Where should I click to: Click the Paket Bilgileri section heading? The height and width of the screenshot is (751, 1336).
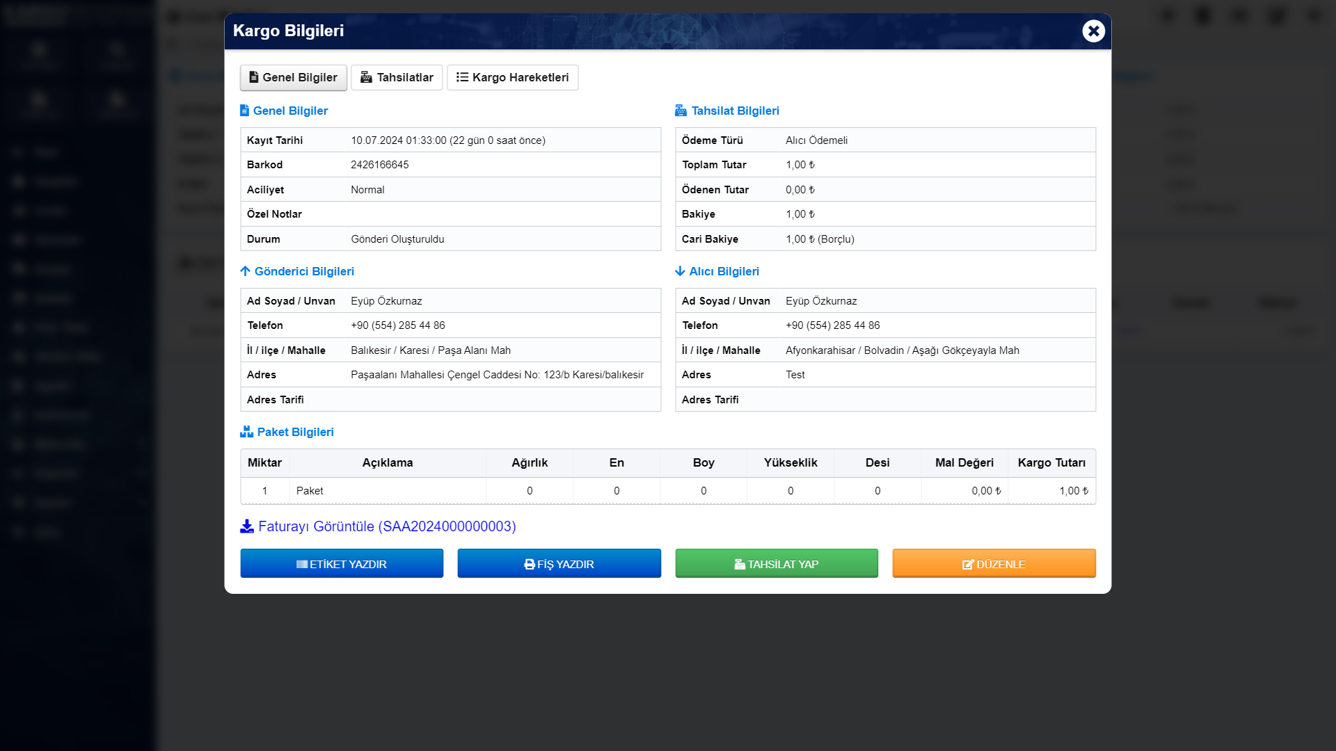[295, 432]
